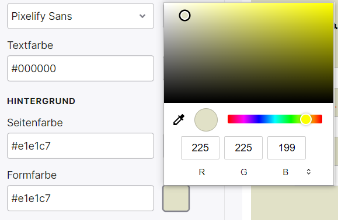The height and width of the screenshot is (220, 338).
Task: Select the B value field showing 199
Action: coord(287,148)
